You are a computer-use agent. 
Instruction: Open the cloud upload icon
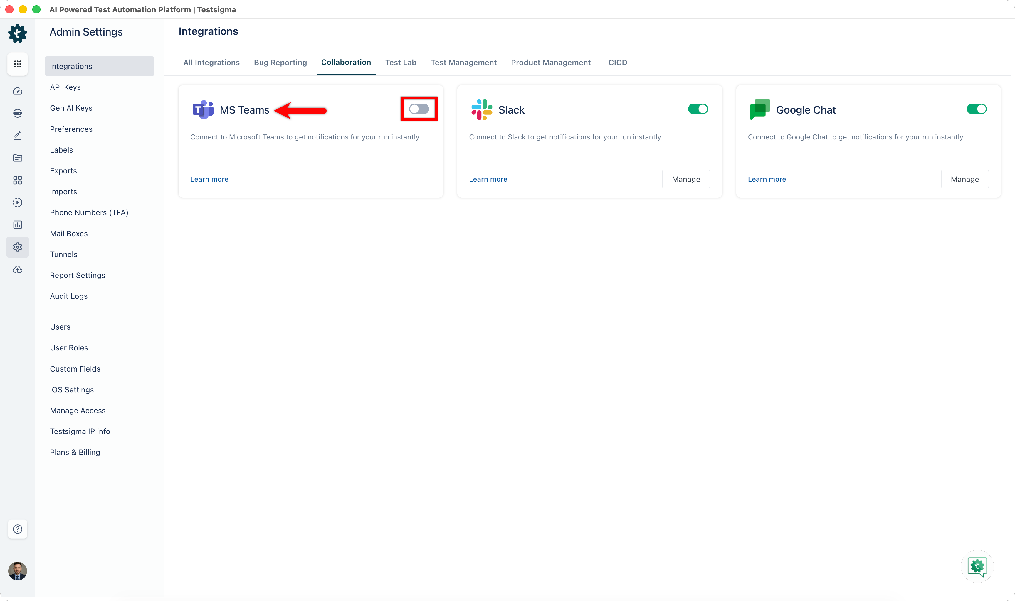point(17,269)
